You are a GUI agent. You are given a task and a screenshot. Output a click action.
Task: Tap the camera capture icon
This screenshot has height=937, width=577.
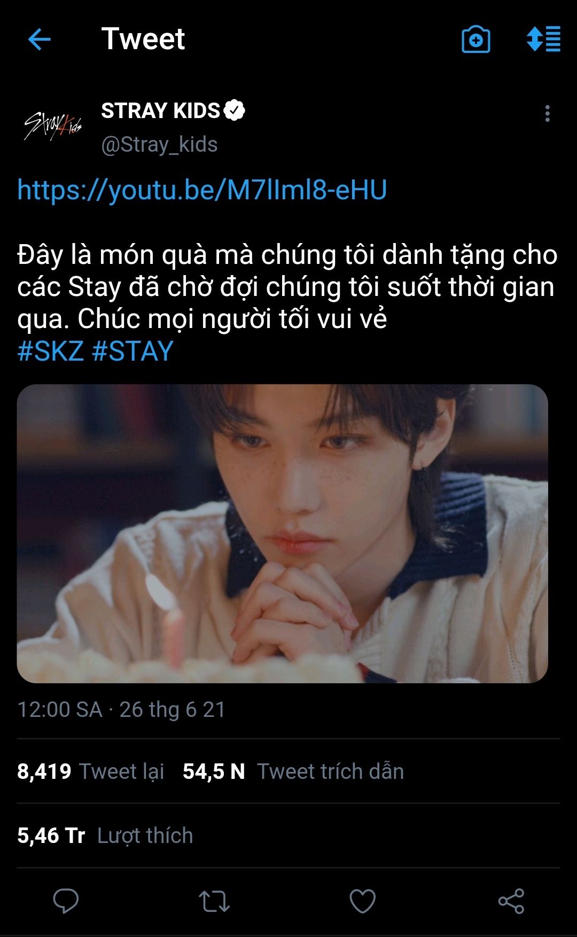coord(475,40)
